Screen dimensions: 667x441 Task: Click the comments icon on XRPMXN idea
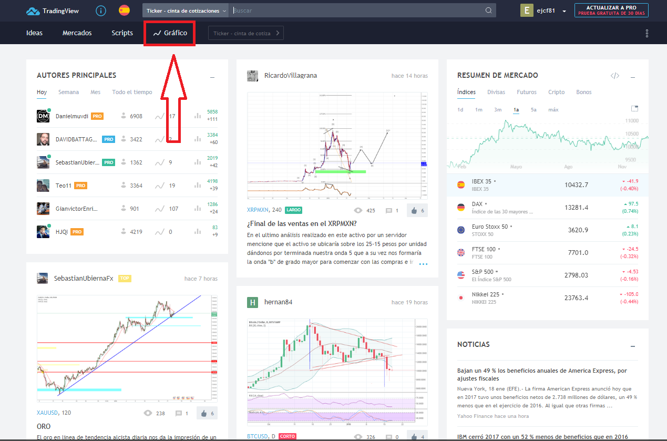click(x=389, y=210)
